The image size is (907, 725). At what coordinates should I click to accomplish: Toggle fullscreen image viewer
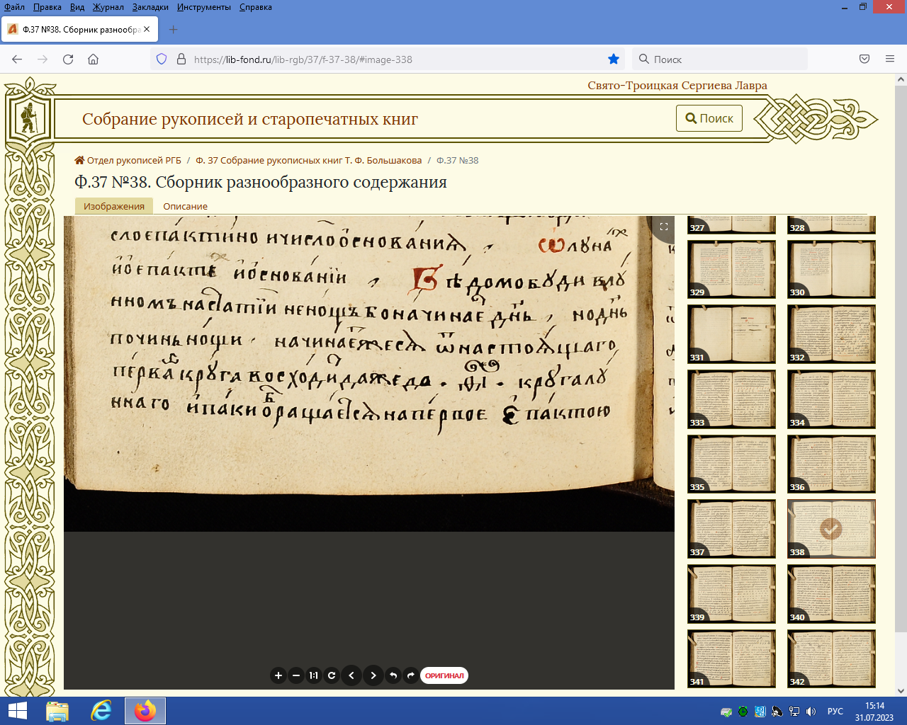click(x=664, y=227)
